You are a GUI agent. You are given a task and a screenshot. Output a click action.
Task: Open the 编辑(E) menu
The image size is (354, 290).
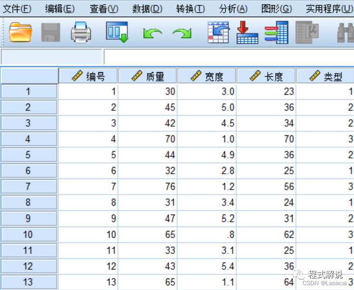click(60, 9)
